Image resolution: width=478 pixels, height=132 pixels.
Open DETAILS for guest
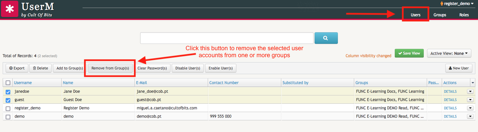point(450,100)
